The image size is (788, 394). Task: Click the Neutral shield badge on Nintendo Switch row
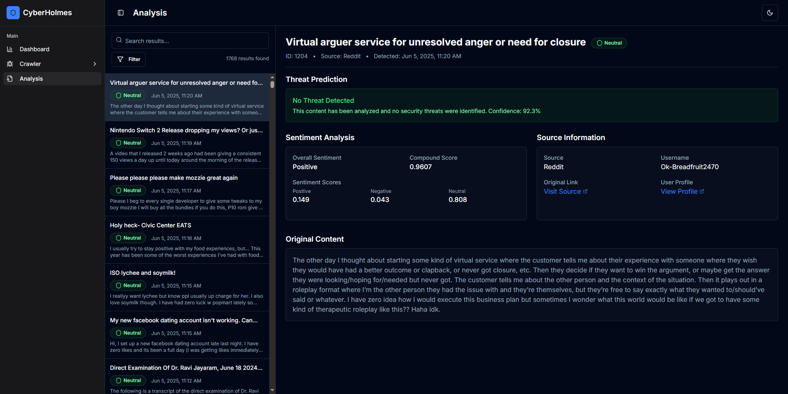pyautogui.click(x=128, y=143)
